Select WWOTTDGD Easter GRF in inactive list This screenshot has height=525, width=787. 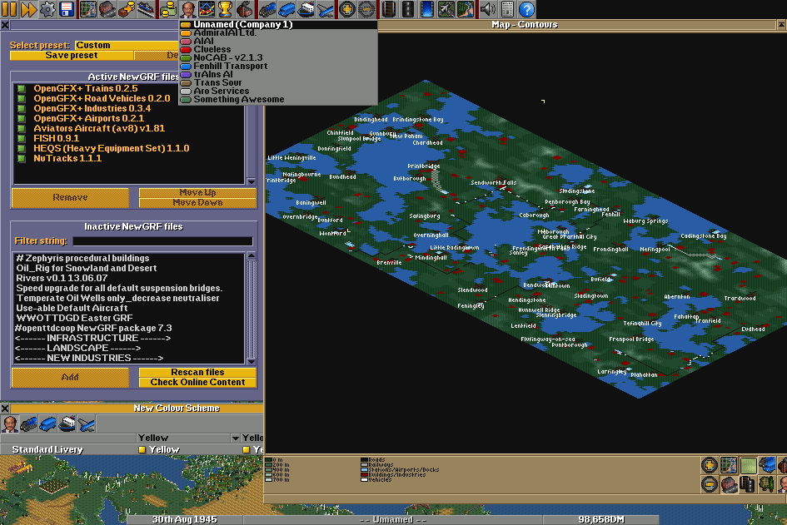pyautogui.click(x=129, y=318)
